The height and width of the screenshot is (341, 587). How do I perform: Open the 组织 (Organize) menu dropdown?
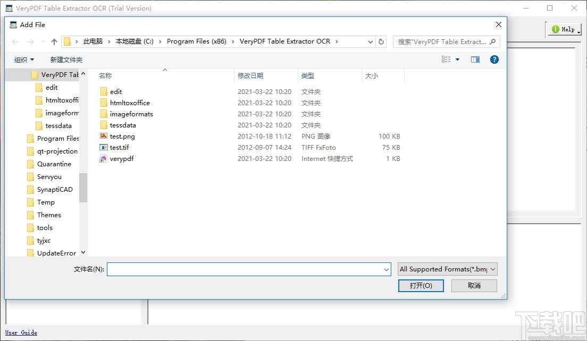click(23, 59)
